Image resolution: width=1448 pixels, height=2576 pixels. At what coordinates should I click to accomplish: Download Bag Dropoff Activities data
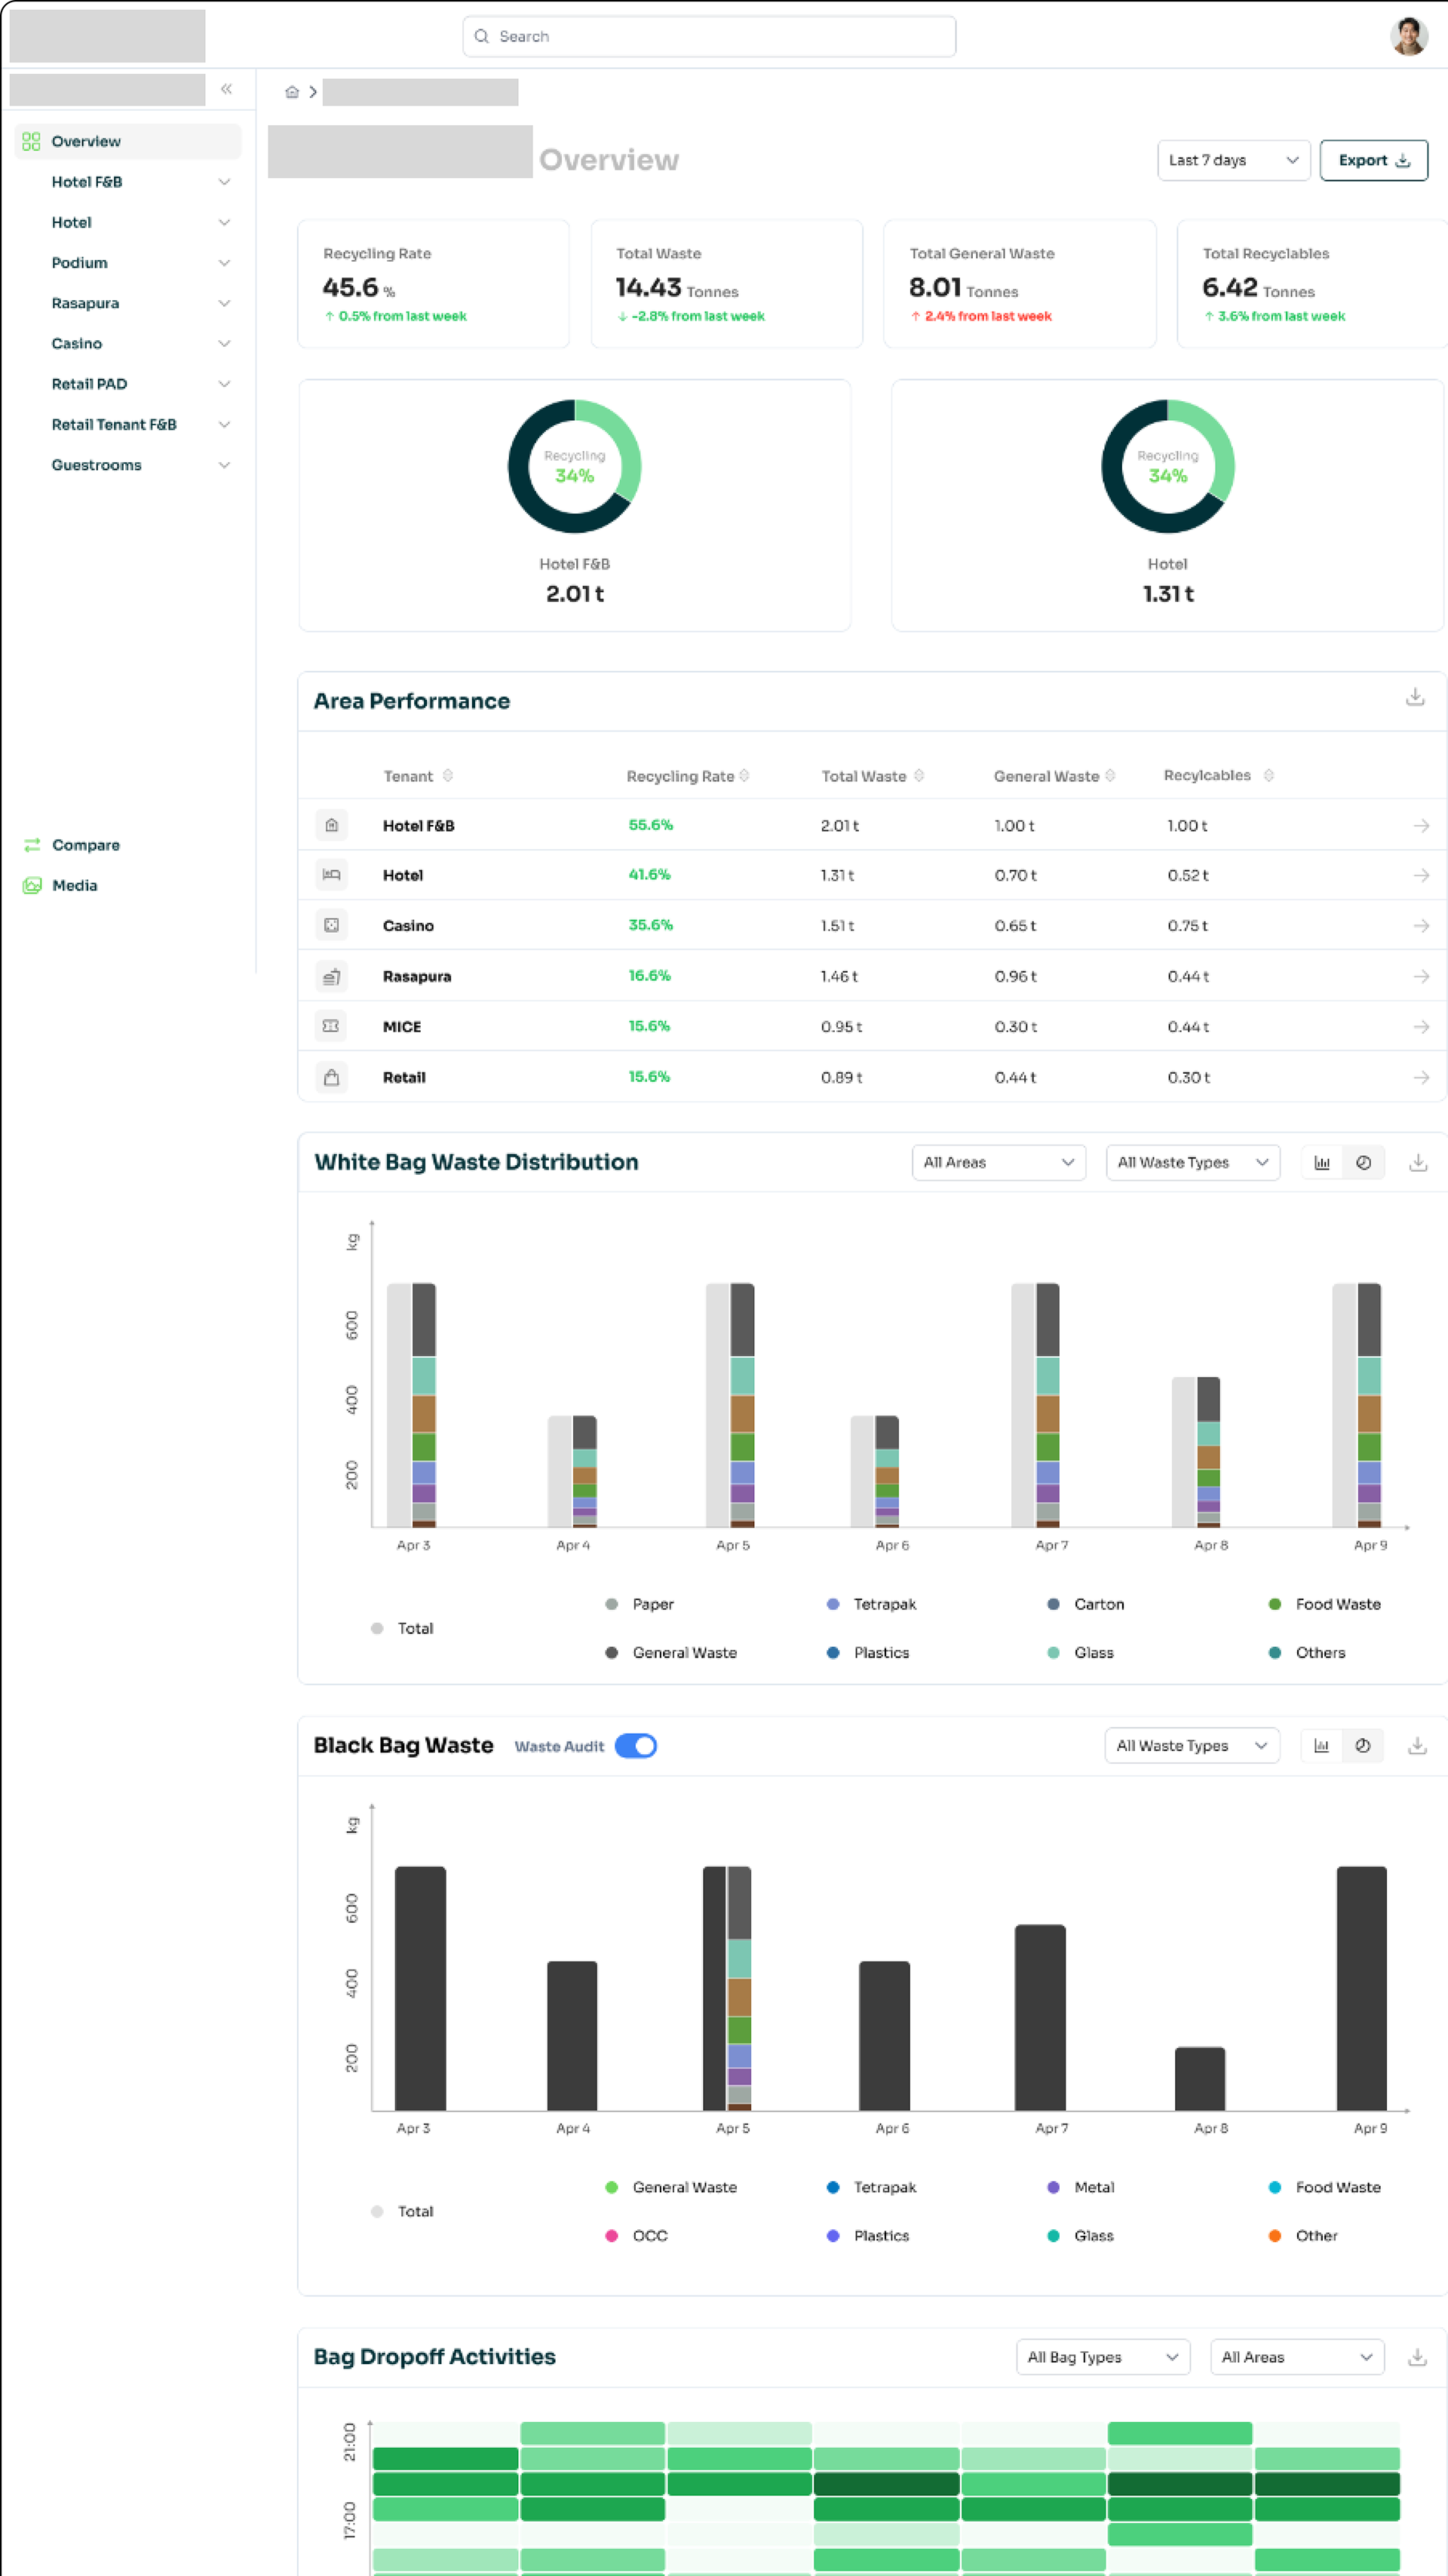1417,2357
